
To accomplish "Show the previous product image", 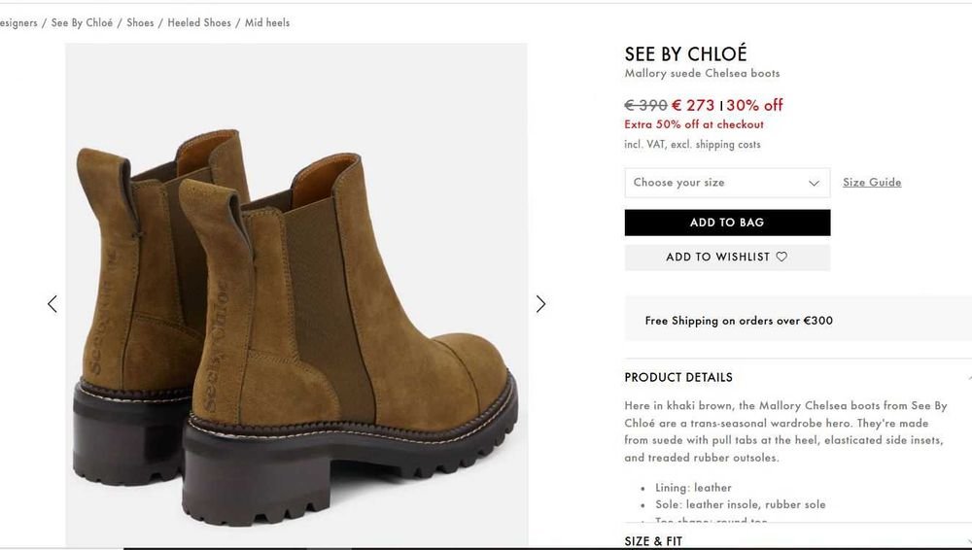I will (x=52, y=304).
